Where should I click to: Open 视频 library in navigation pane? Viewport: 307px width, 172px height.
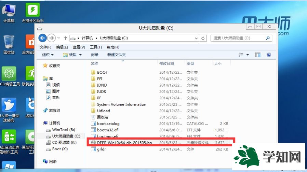[x=53, y=85]
